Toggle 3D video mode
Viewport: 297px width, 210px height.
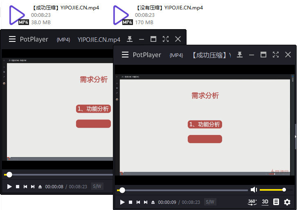click(x=265, y=202)
